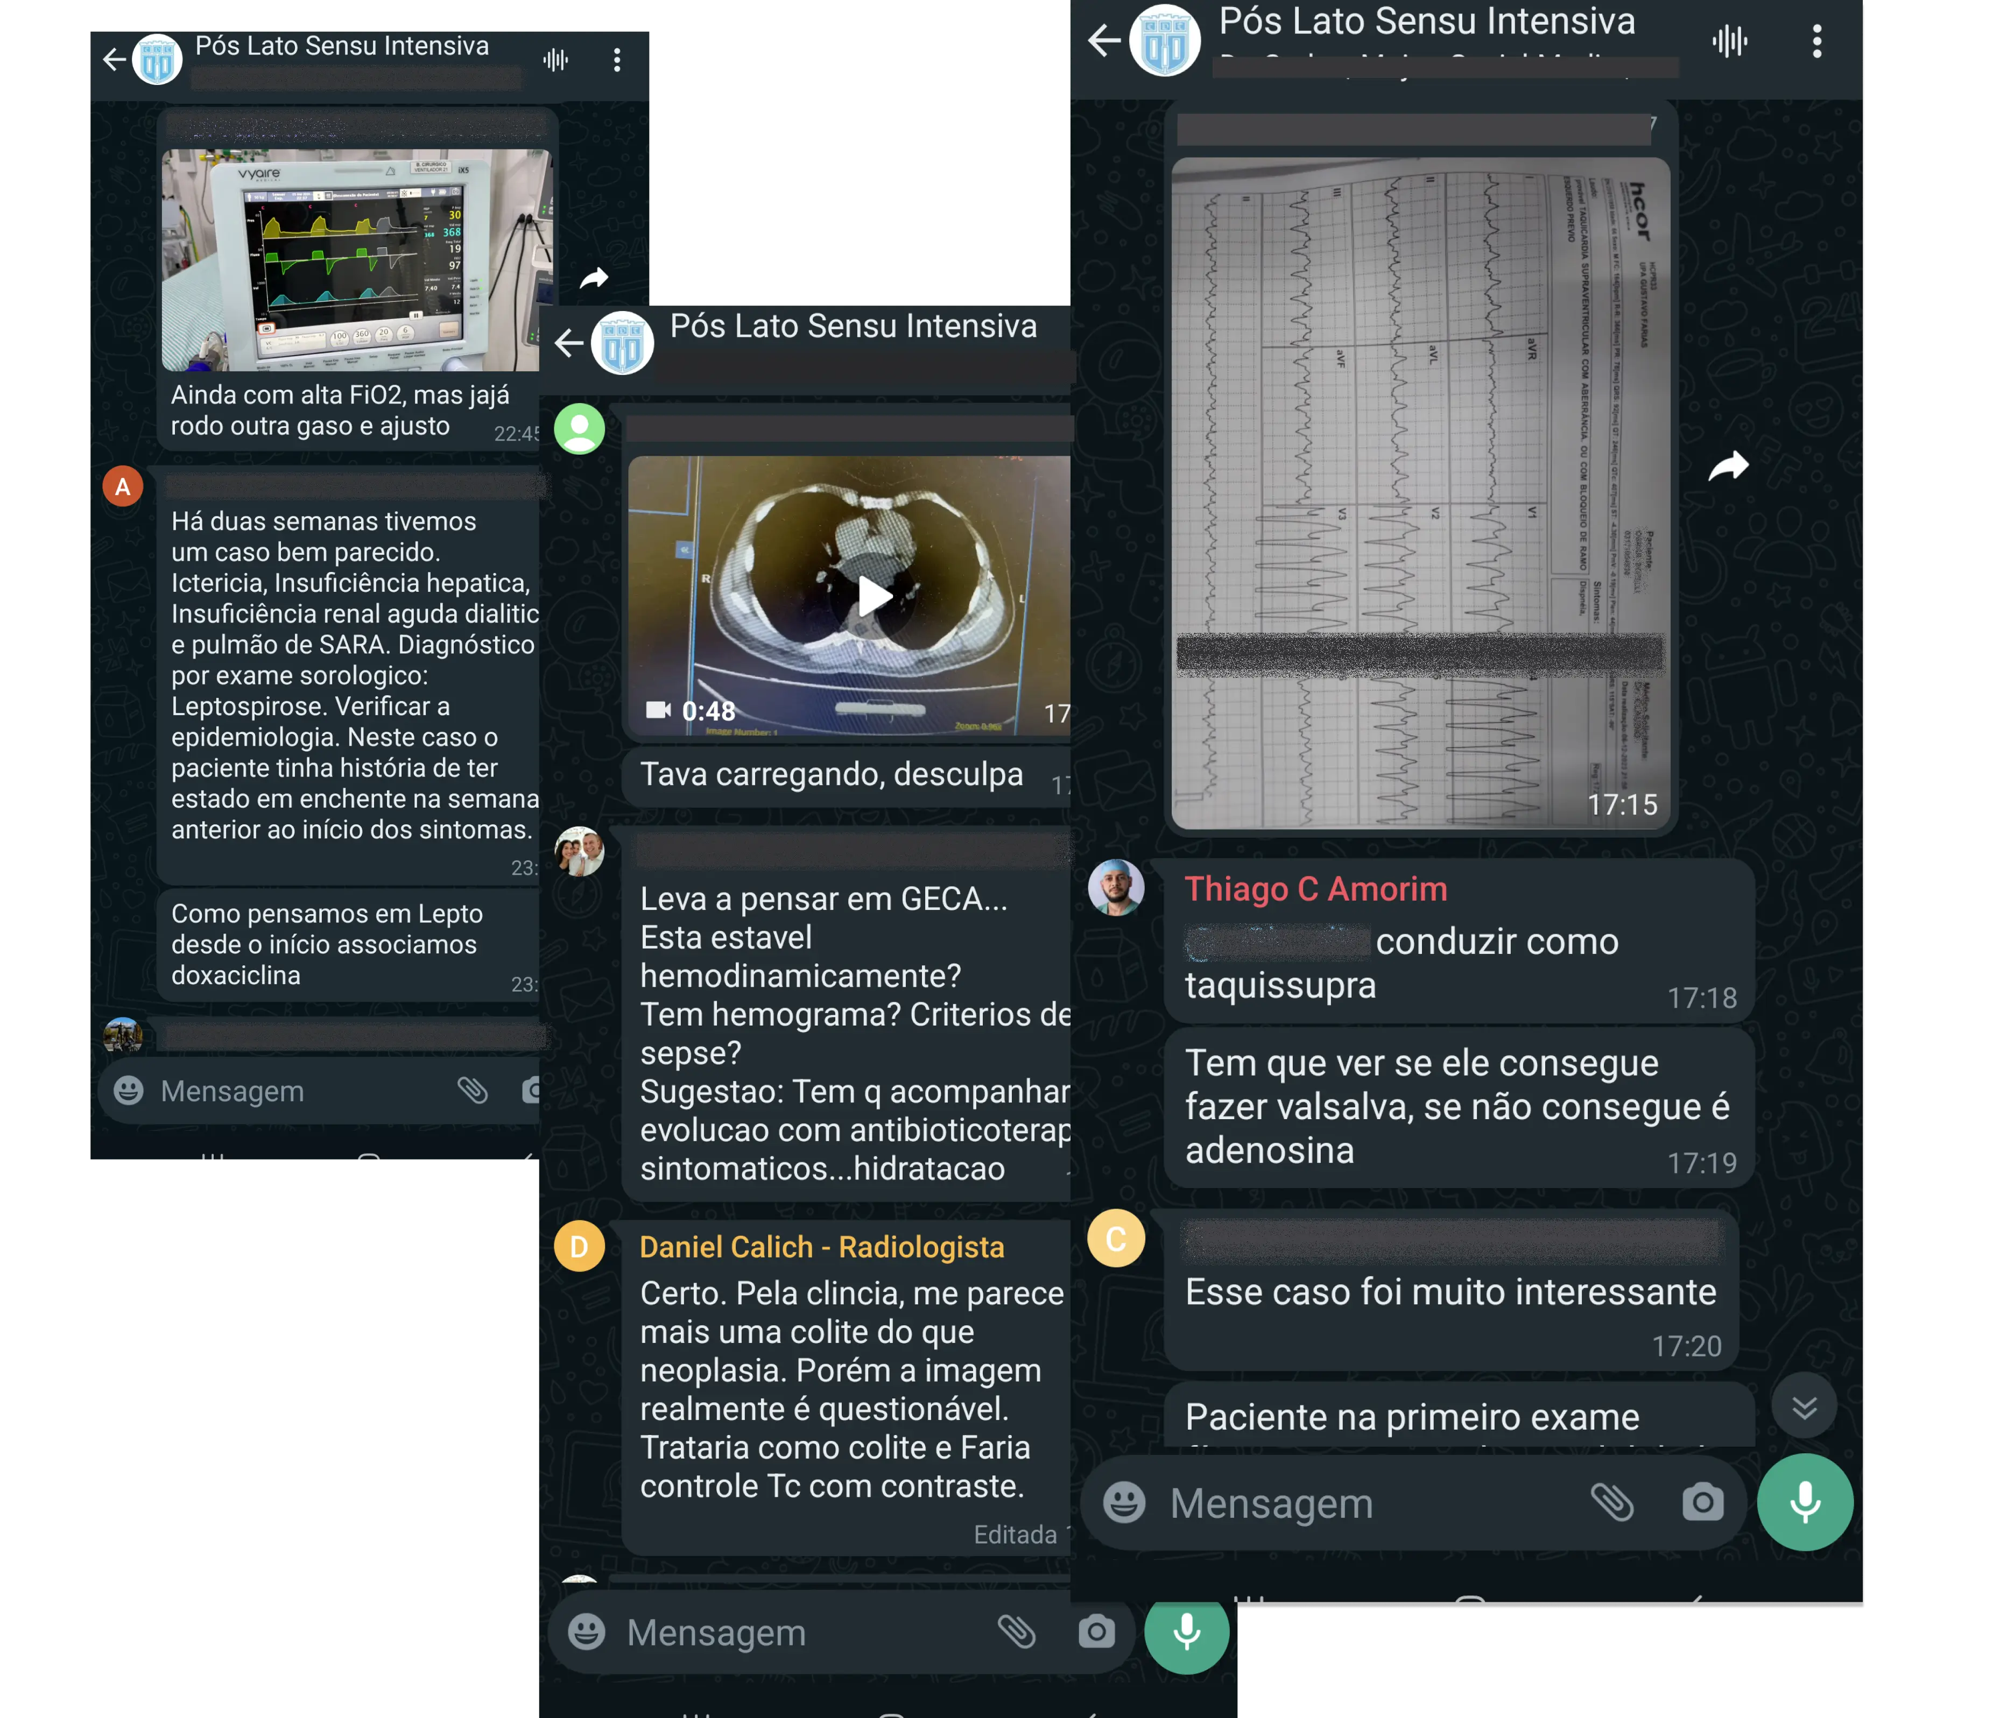Open the group avatar in the right chat header

point(1165,40)
